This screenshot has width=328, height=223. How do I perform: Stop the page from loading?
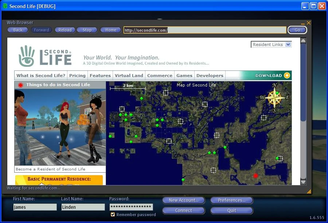point(87,30)
